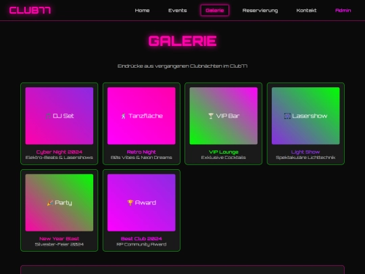The image size is (365, 274).
Task: Click the GALERIE page heading
Action: click(x=182, y=41)
